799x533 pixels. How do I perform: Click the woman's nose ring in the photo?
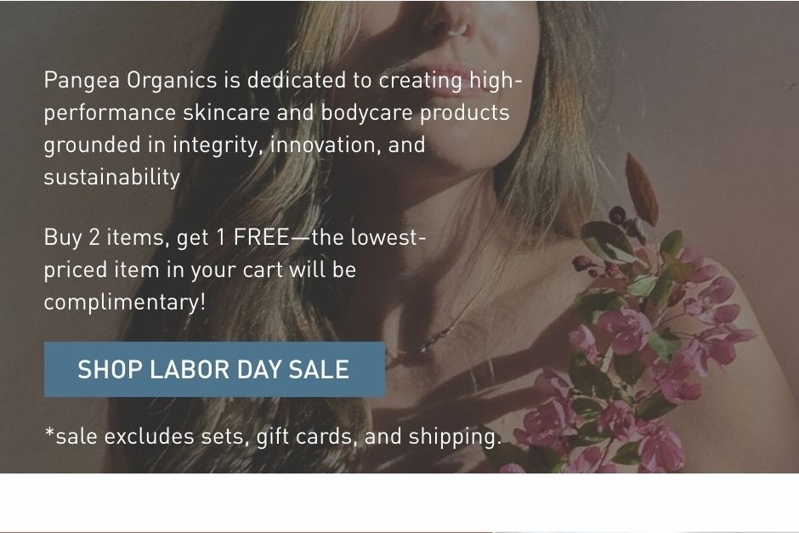click(x=457, y=29)
